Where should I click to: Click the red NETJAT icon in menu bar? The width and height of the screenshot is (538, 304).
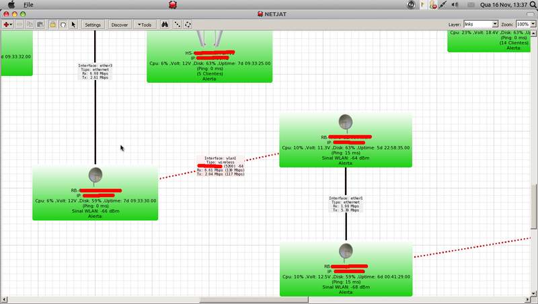pos(173,5)
